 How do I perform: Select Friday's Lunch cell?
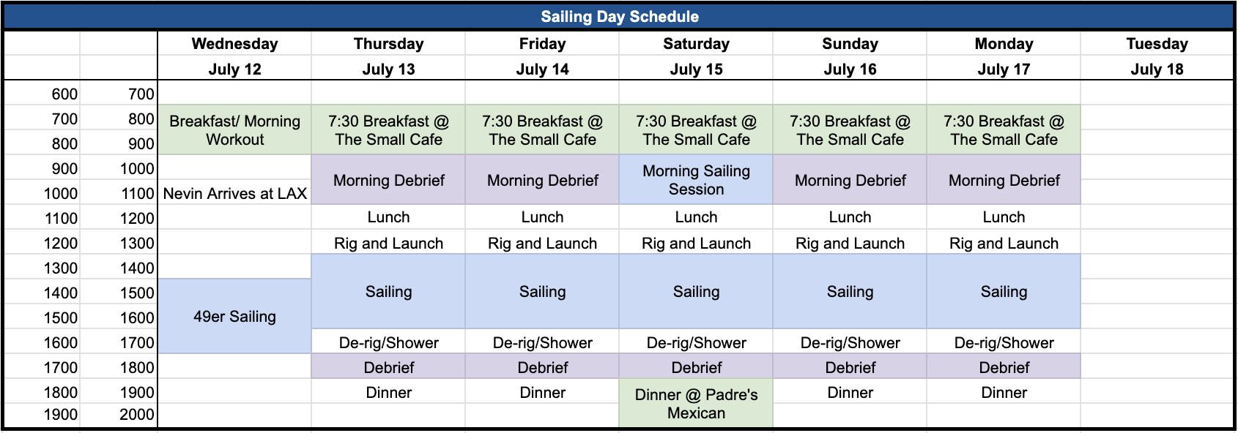[542, 217]
